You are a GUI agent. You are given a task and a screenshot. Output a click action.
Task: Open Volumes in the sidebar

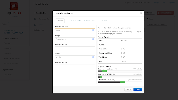(7, 54)
